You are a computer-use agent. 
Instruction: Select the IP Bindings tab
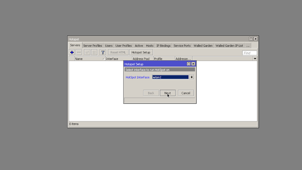164,46
